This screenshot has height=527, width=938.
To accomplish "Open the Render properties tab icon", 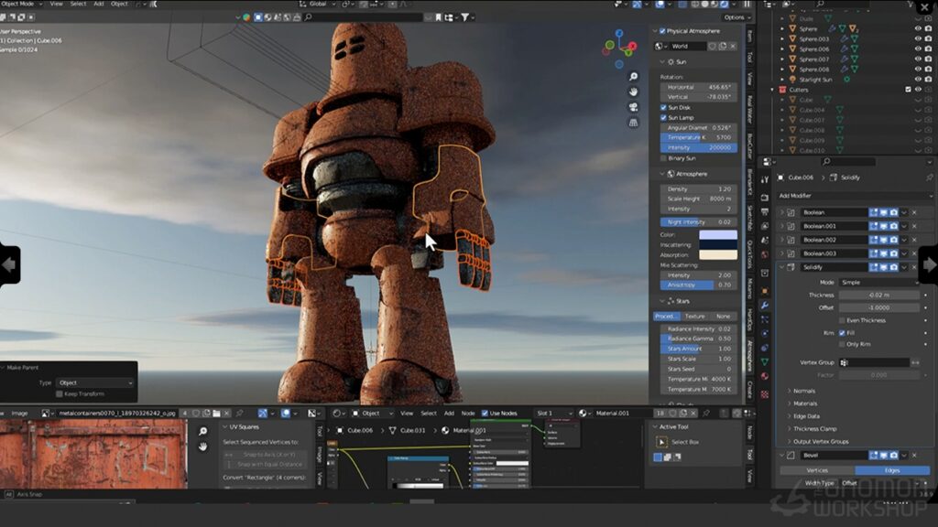I will point(765,198).
